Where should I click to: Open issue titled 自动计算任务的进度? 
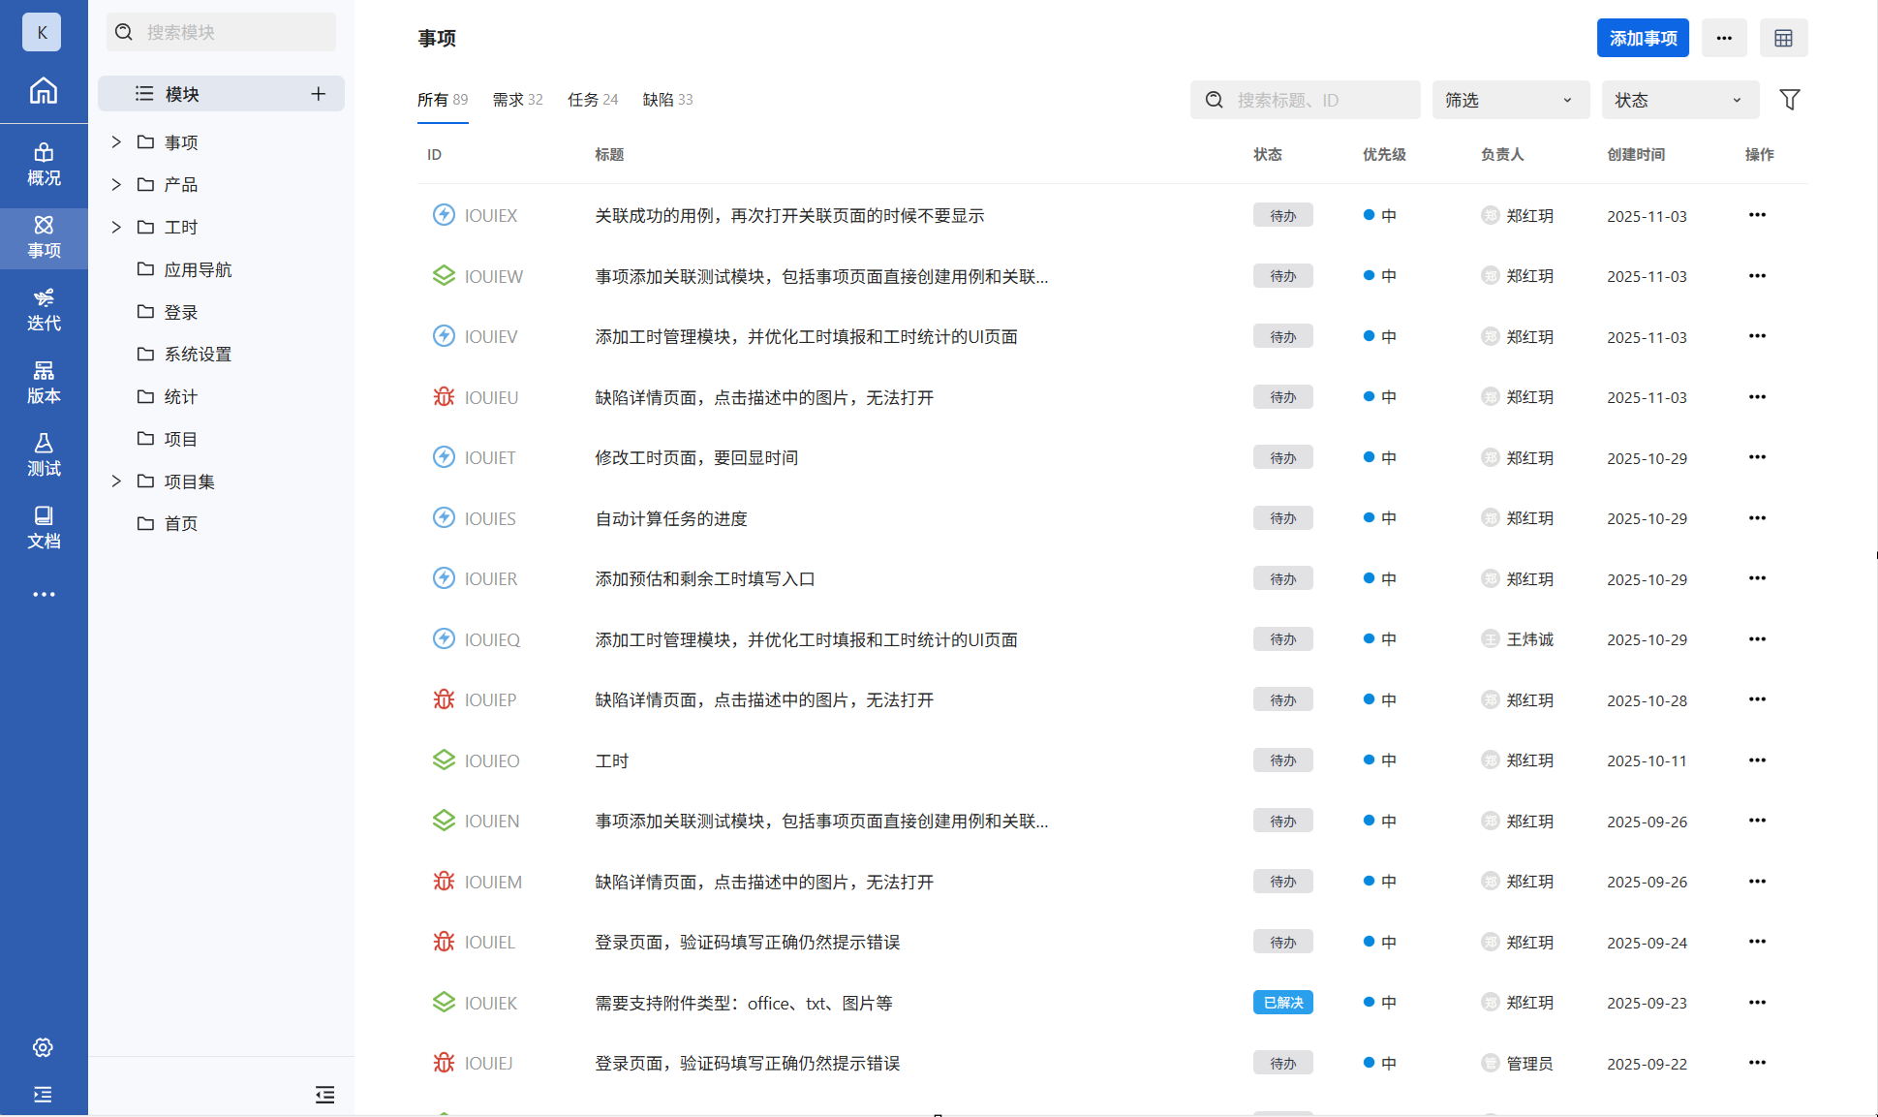point(670,518)
